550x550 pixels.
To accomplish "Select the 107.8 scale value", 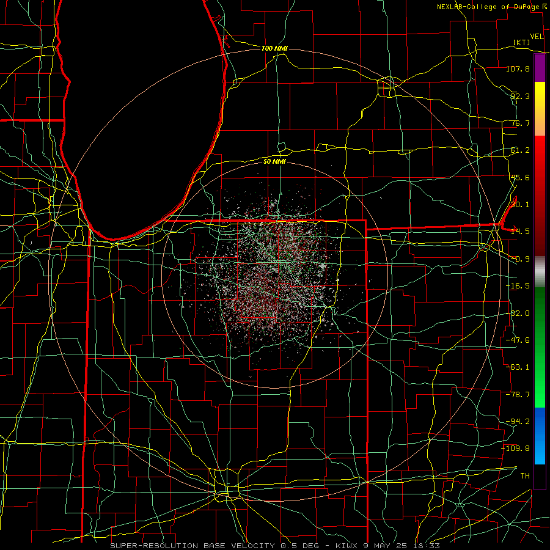I will [518, 68].
